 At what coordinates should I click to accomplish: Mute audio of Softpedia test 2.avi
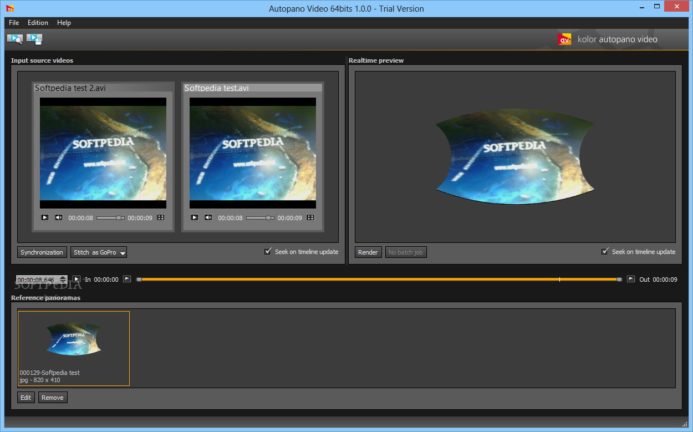pos(59,218)
